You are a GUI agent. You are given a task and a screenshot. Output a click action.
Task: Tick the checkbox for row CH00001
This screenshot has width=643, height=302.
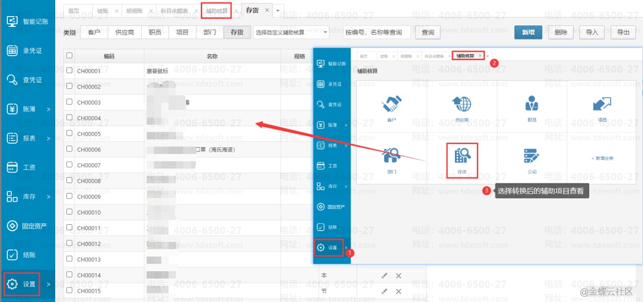(69, 70)
